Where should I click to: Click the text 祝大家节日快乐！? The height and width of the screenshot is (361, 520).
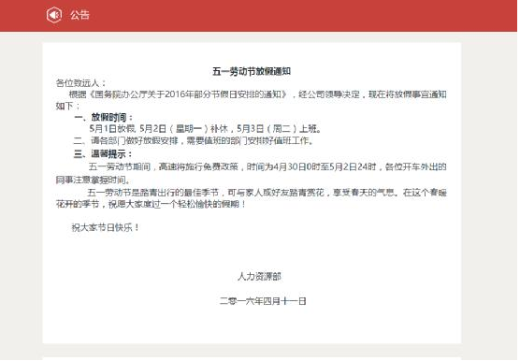105,228
